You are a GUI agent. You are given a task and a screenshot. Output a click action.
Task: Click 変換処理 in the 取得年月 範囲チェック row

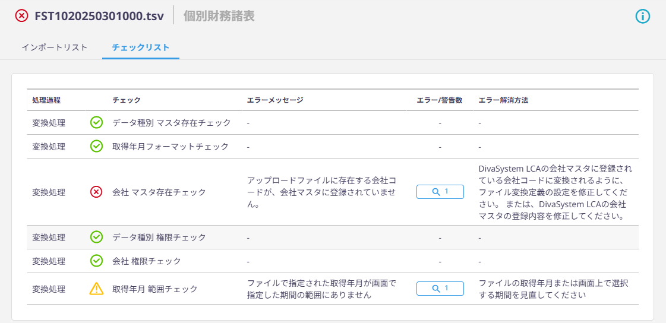tap(49, 289)
